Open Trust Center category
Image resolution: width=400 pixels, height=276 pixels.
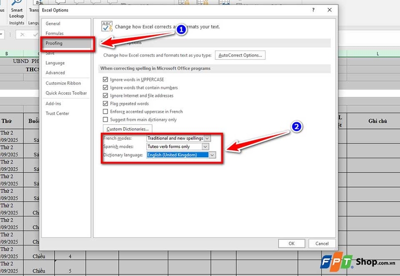(57, 113)
